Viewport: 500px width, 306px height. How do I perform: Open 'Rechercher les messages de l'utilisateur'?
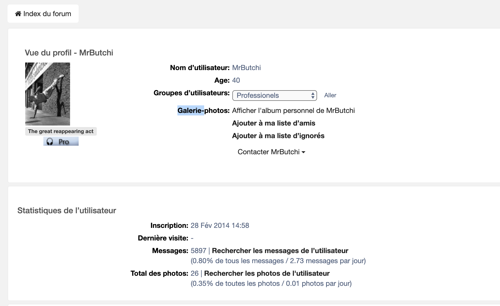click(x=280, y=251)
